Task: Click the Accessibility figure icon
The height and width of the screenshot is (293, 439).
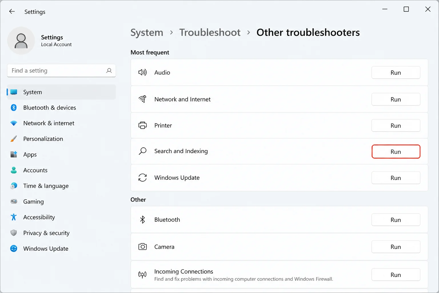Action: (x=14, y=217)
